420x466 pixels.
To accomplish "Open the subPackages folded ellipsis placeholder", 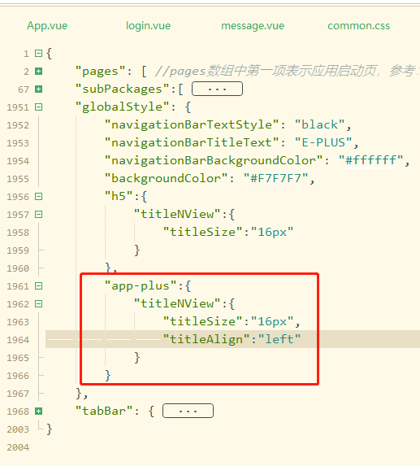I will click(217, 89).
